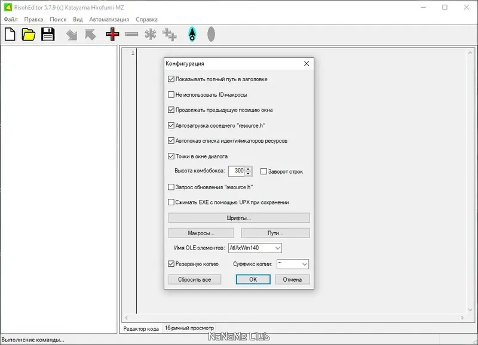Save the file using the diskette icon

[x=47, y=34]
